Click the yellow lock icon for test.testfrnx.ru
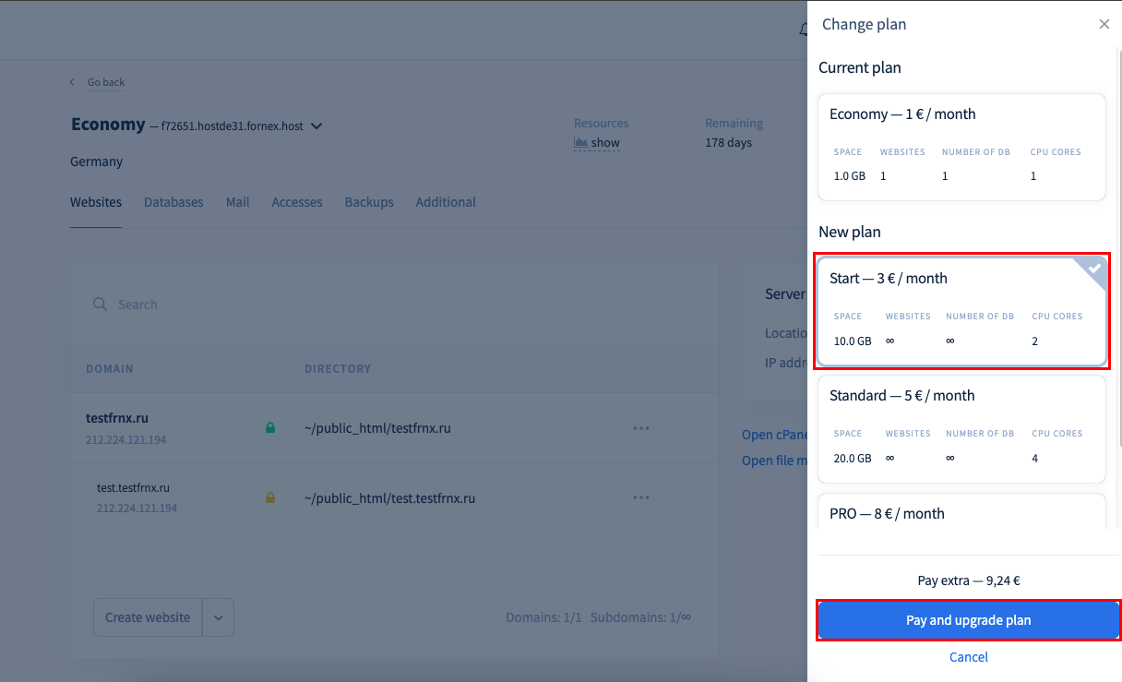 [270, 498]
